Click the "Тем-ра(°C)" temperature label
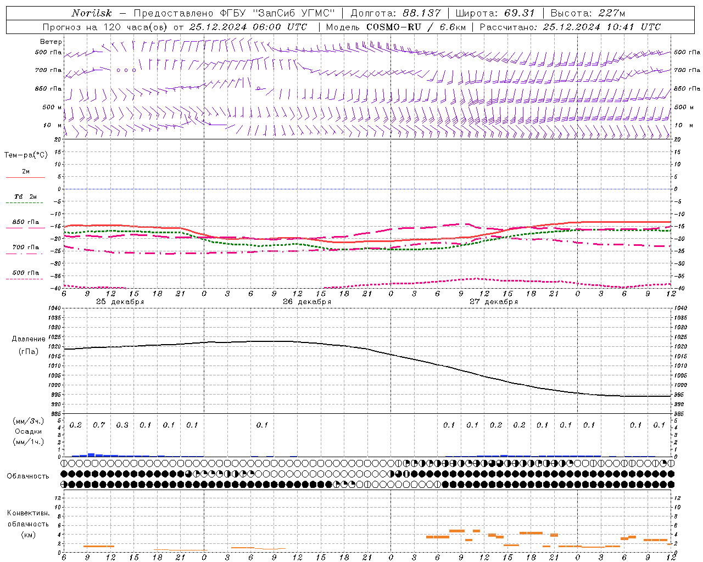Image resolution: width=703 pixels, height=562 pixels. click(26, 155)
